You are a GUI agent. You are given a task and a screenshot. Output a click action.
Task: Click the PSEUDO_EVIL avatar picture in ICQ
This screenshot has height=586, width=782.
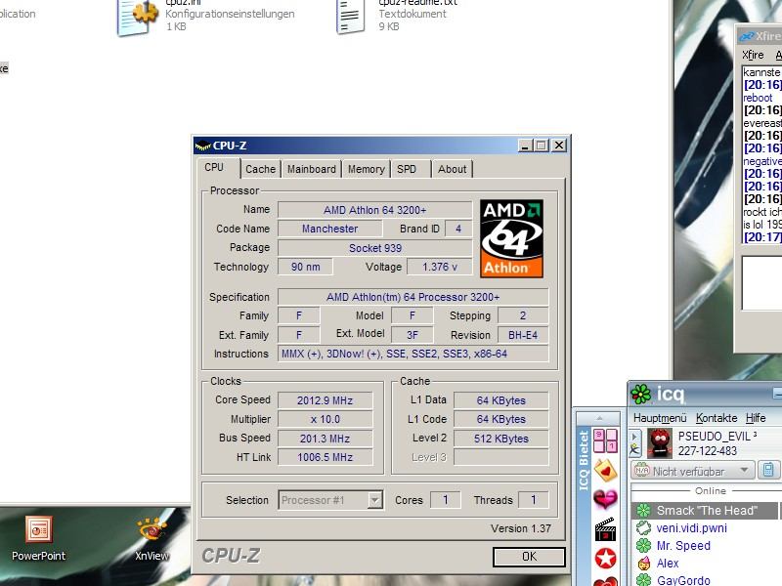659,443
